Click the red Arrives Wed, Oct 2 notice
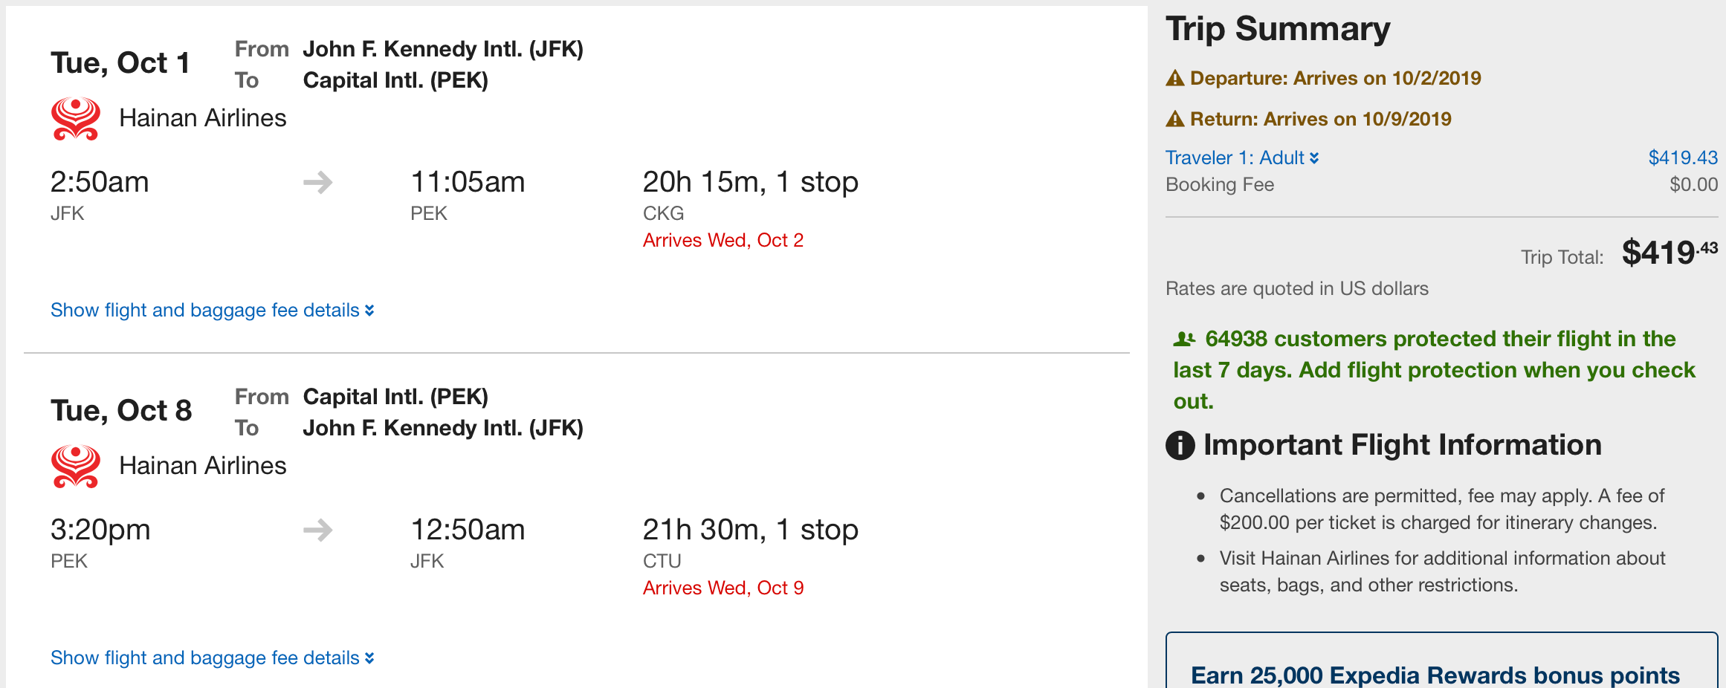The width and height of the screenshot is (1726, 688). [723, 240]
